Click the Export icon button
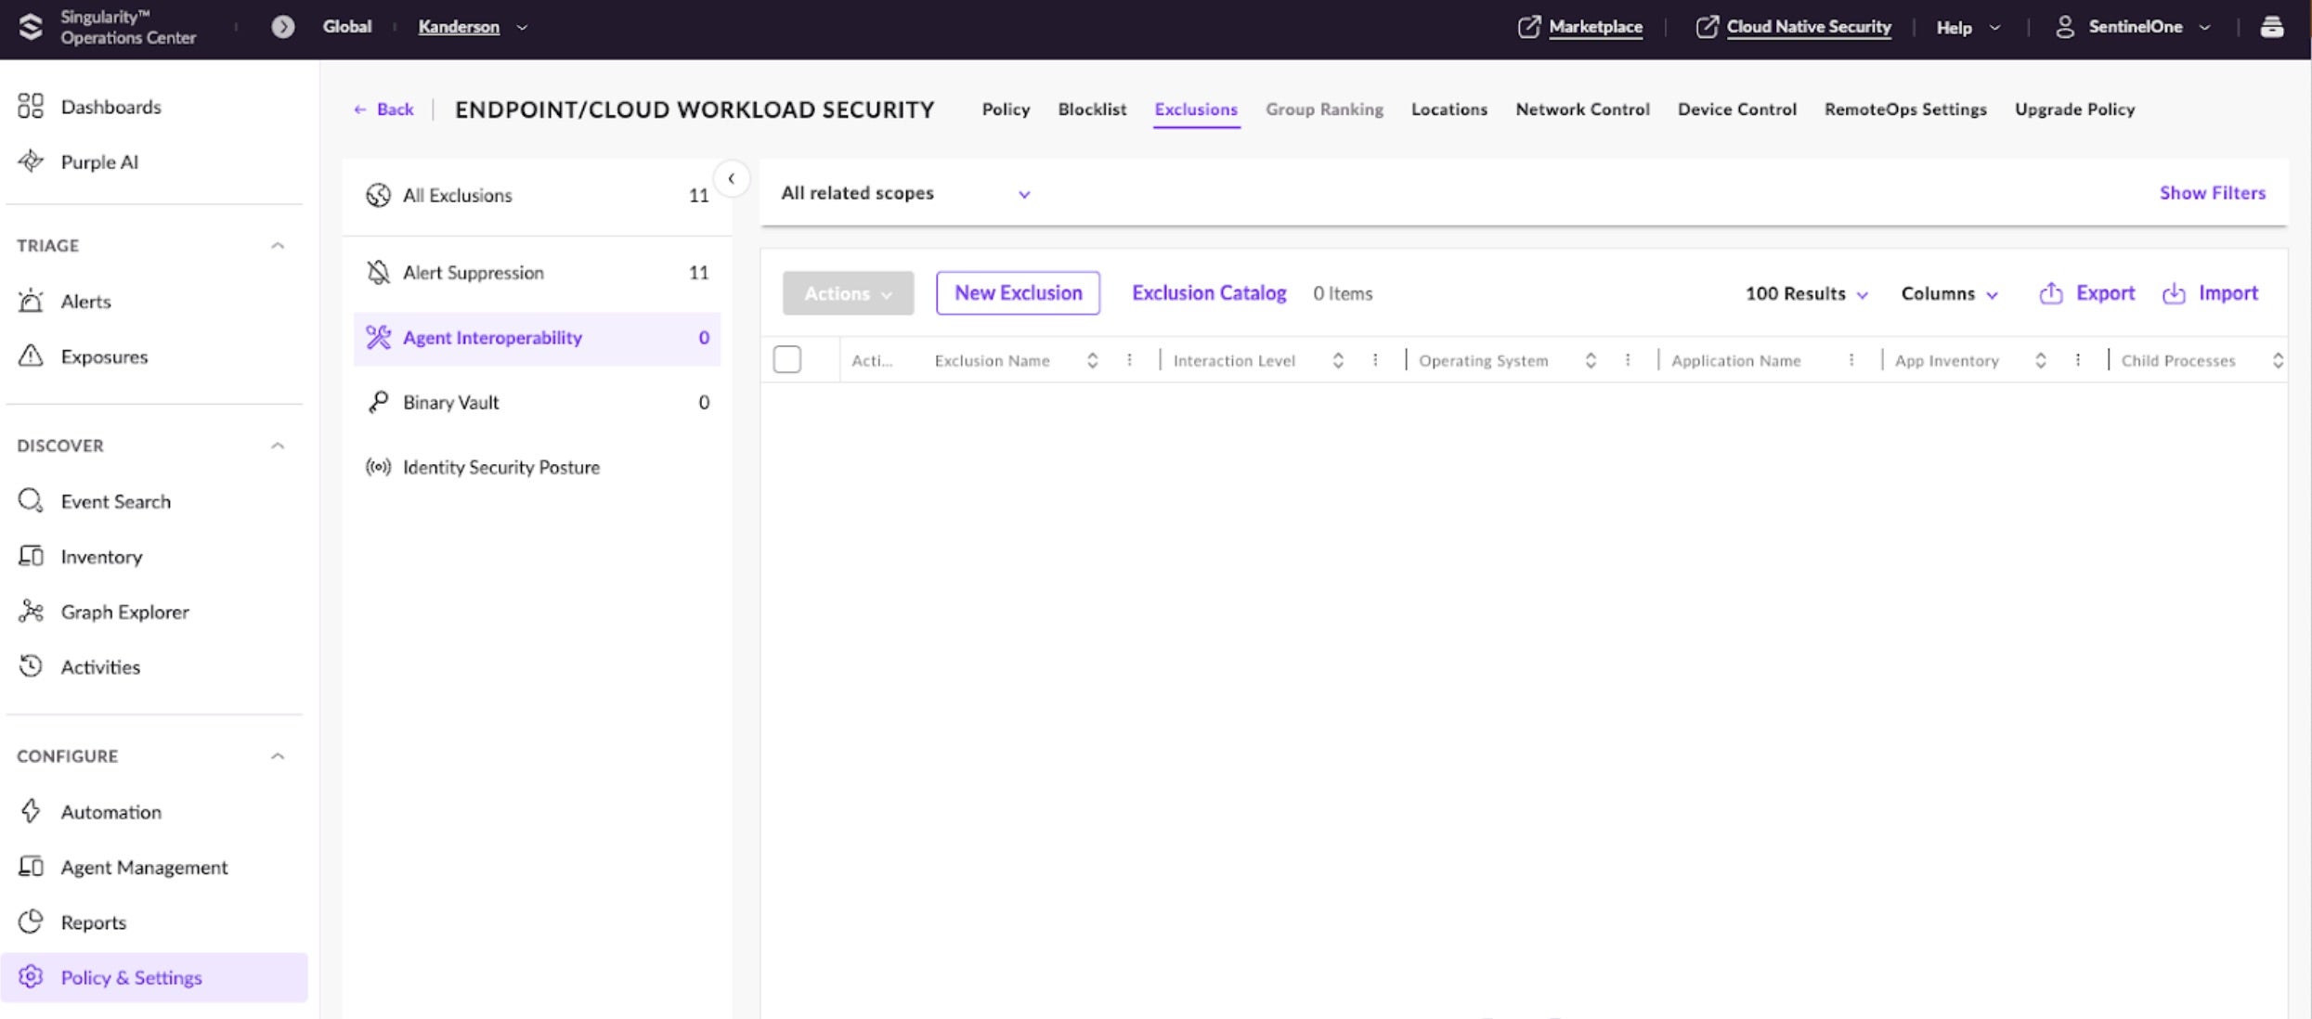Image resolution: width=2312 pixels, height=1019 pixels. [2050, 293]
